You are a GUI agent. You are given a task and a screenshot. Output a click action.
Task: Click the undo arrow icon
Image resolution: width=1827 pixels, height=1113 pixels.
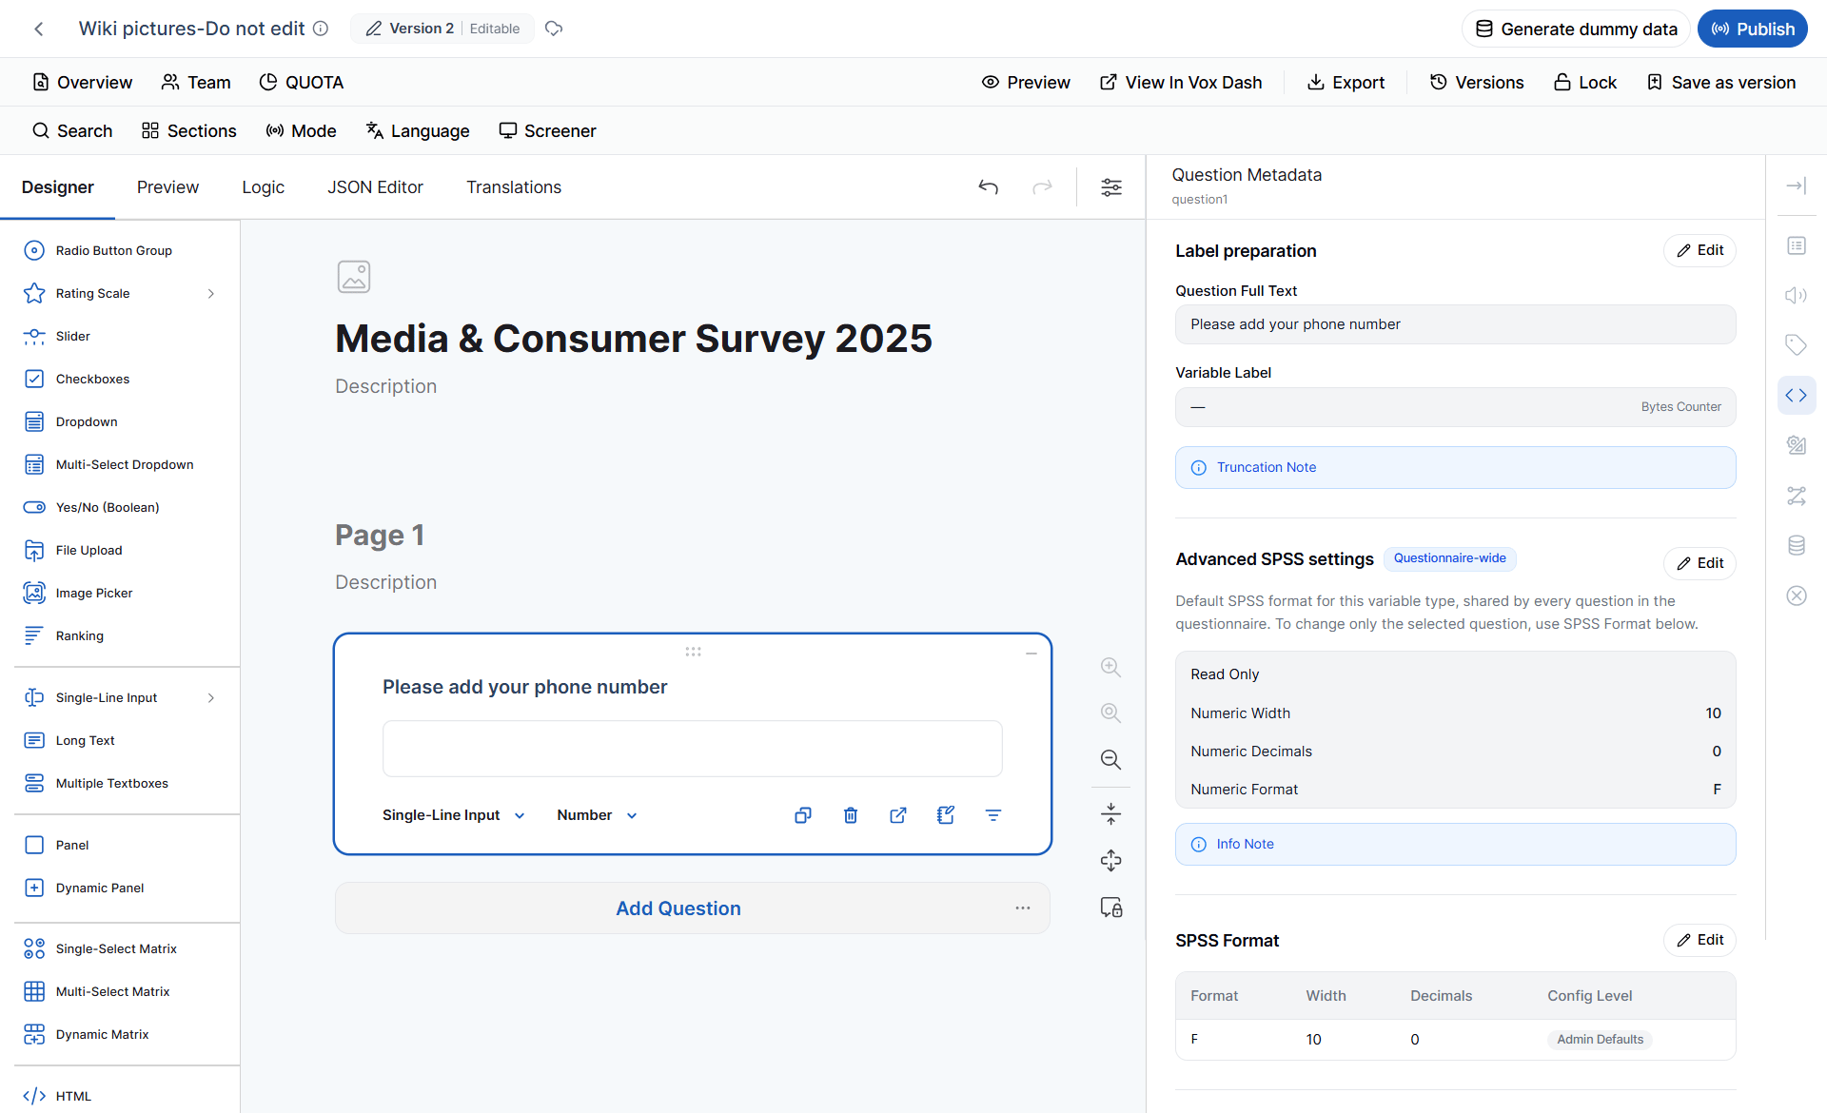pyautogui.click(x=989, y=187)
